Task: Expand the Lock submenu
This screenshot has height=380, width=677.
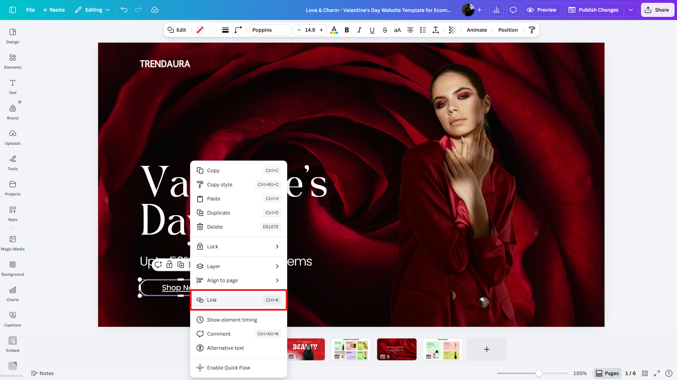Action: 238,247
